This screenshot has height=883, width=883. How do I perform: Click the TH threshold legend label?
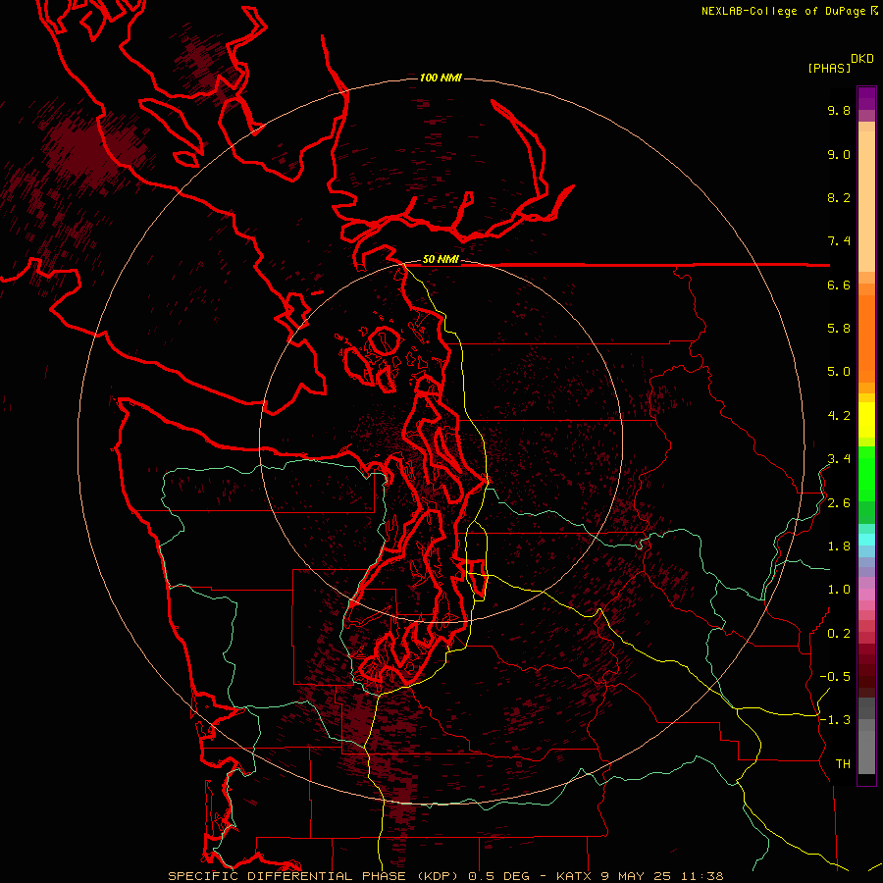(x=843, y=764)
